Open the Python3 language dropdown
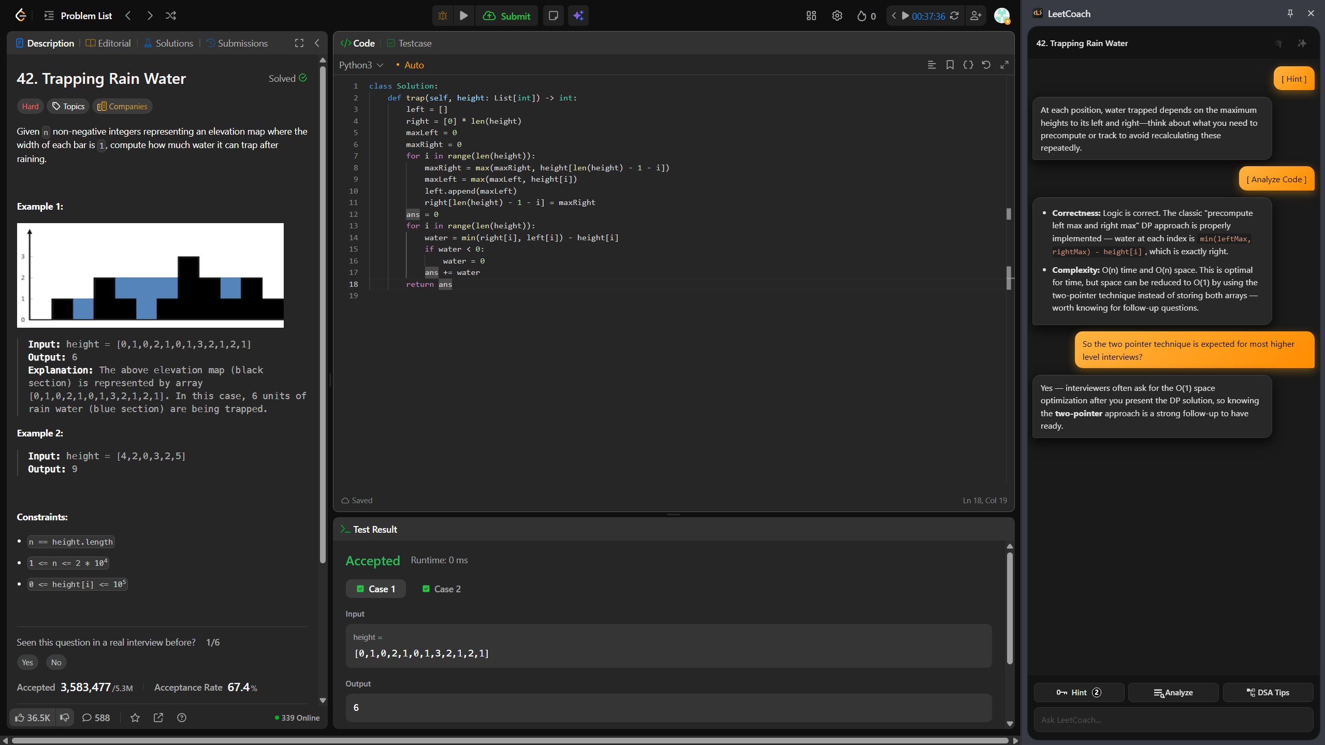This screenshot has width=1325, height=745. coord(361,65)
